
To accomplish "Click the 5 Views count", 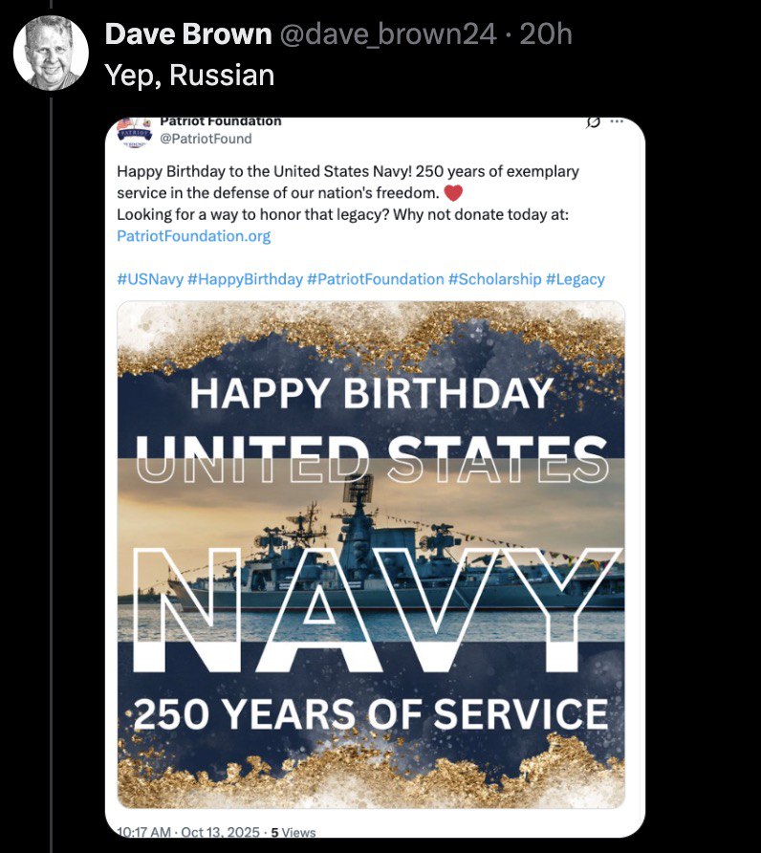I will click(x=294, y=832).
